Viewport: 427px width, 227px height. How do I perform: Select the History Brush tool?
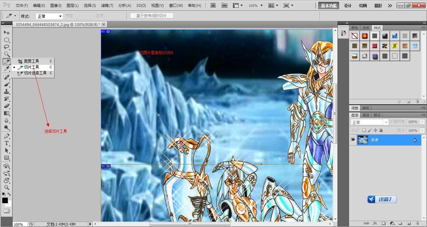[7, 99]
